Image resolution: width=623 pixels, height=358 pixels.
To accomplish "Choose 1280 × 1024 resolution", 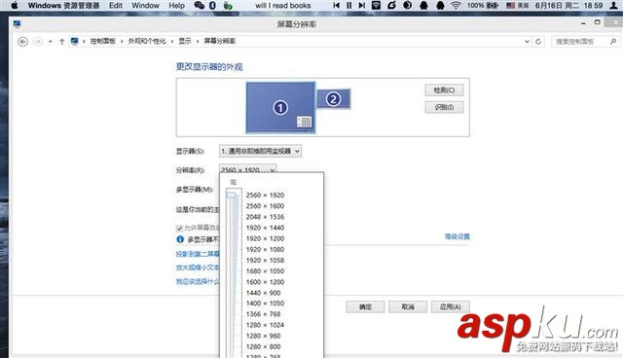I will (265, 325).
